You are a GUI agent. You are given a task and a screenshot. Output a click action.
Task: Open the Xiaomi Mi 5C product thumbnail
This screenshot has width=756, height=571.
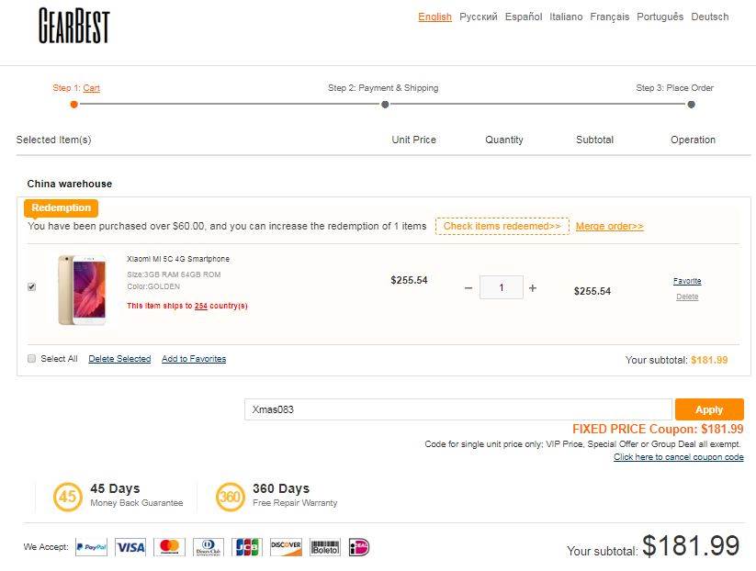point(83,290)
